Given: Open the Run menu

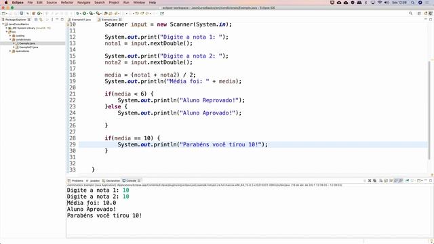Looking at the screenshot, I should (x=126, y=3).
